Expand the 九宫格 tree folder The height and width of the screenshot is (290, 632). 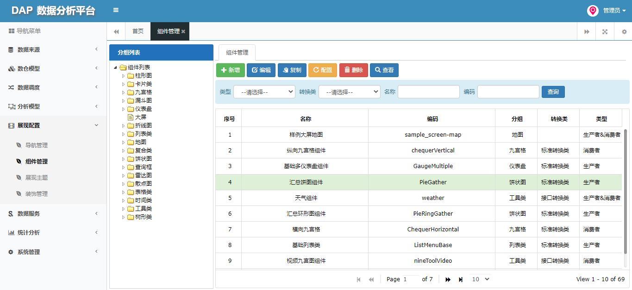click(124, 92)
